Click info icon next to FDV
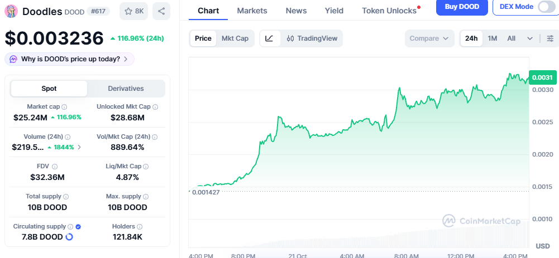Image resolution: width=559 pixels, height=258 pixels. click(x=55, y=167)
